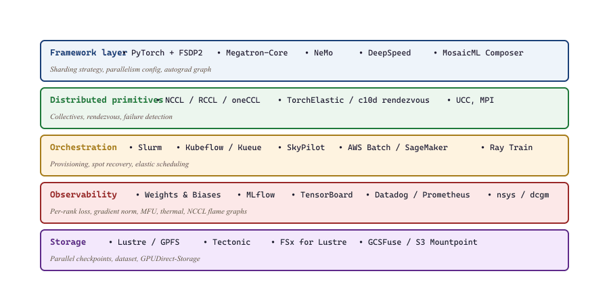Select the 'Ray Train' entry

(511, 147)
